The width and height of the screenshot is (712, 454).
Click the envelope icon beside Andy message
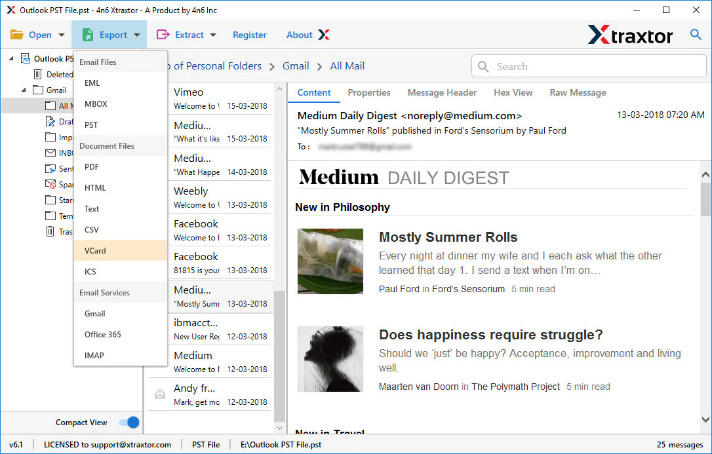pyautogui.click(x=160, y=394)
